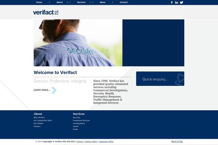Open the Entries (RSS) link
This screenshot has height=145, width=218.
tap(91, 141)
